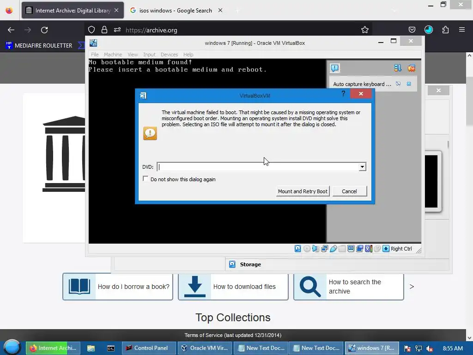Click the mouse integration status icon

pyautogui.click(x=377, y=248)
